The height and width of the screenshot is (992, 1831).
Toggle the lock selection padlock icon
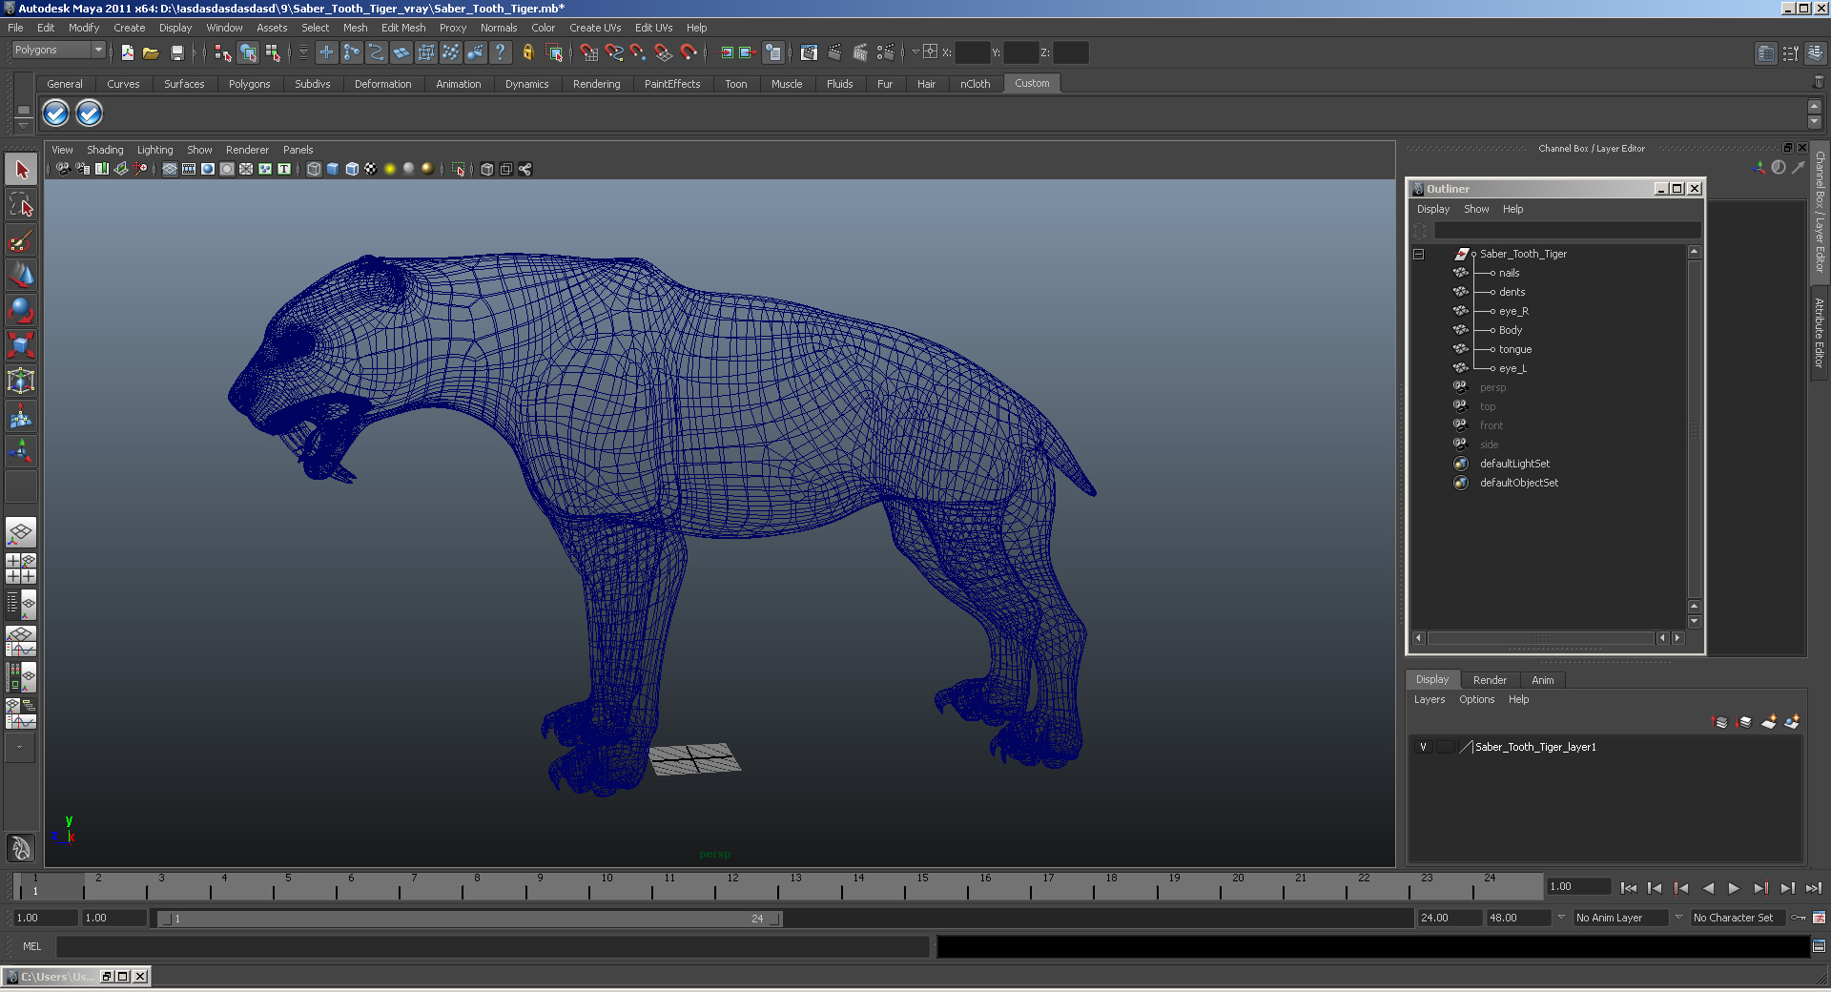coord(527,52)
